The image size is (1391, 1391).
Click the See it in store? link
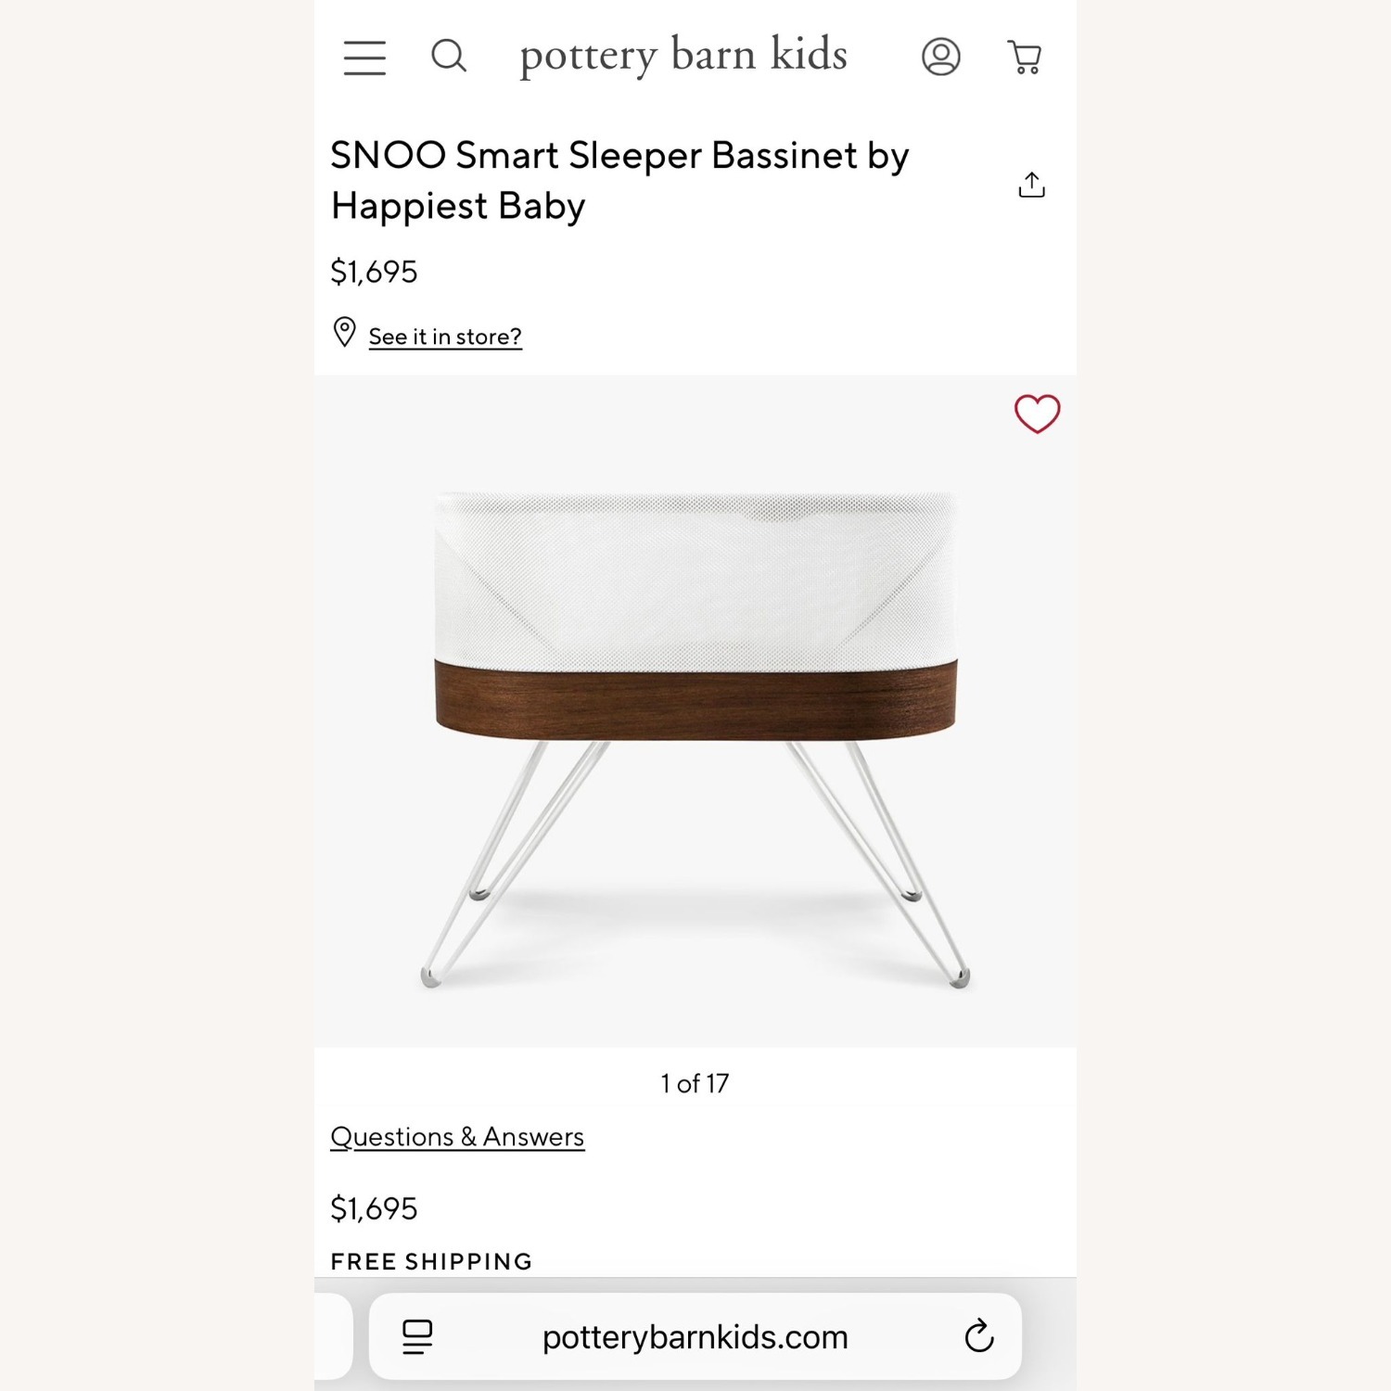444,336
